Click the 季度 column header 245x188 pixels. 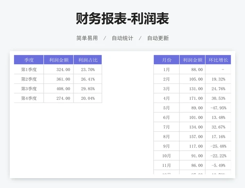click(29, 60)
